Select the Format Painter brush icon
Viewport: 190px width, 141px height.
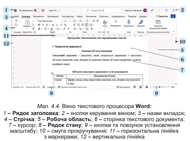tap(33, 29)
